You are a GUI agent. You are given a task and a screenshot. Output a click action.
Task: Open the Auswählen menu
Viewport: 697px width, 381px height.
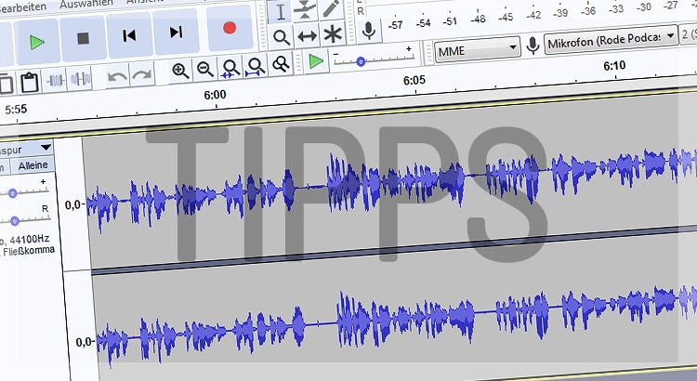click(x=85, y=4)
